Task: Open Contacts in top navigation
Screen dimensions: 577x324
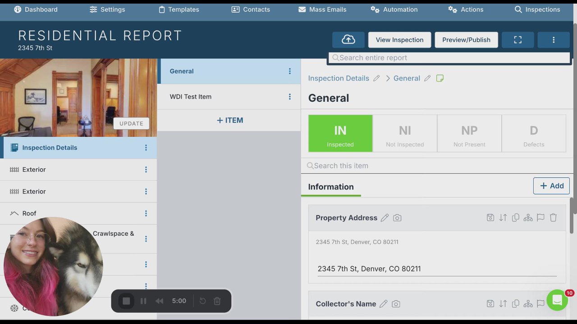Action: pyautogui.click(x=251, y=9)
